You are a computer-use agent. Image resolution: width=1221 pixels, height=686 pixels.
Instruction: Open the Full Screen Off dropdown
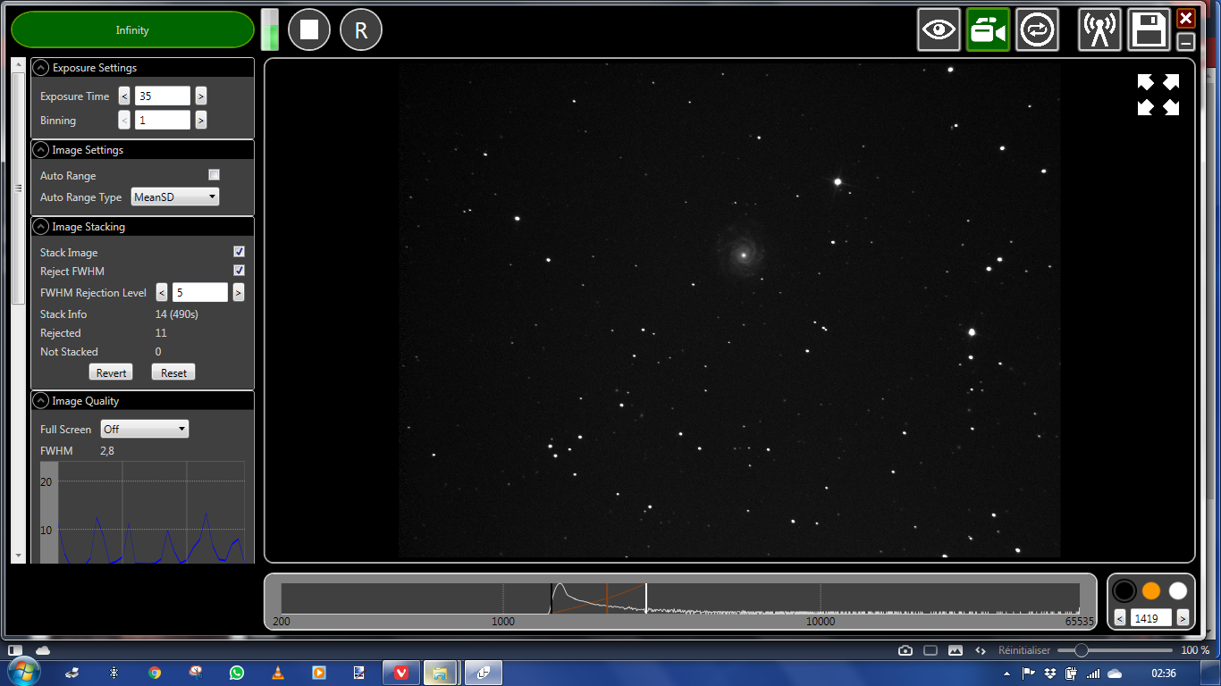(145, 429)
